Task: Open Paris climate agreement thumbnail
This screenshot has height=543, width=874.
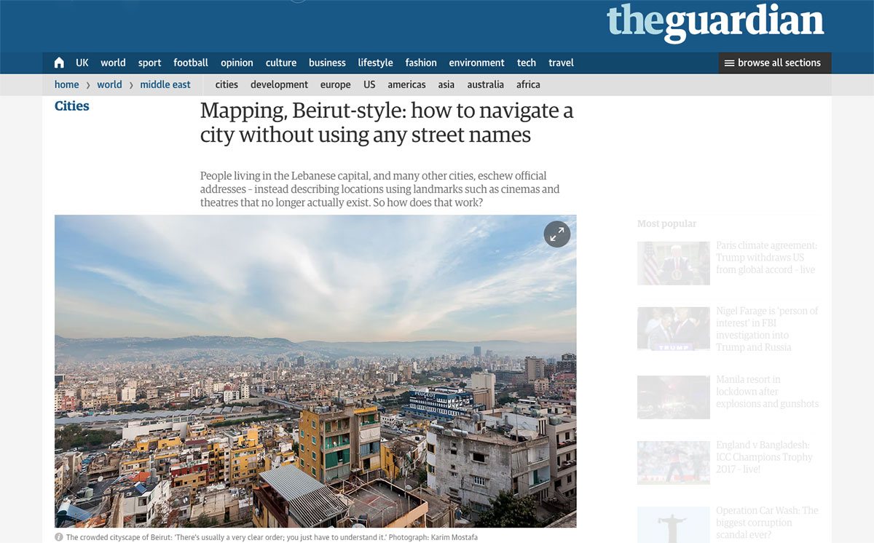Action: click(x=674, y=263)
